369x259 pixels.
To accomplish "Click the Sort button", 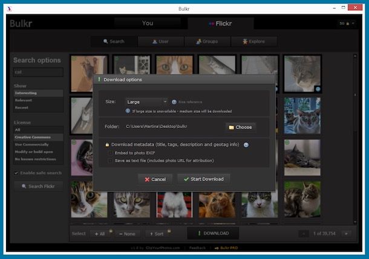I will click(157, 234).
